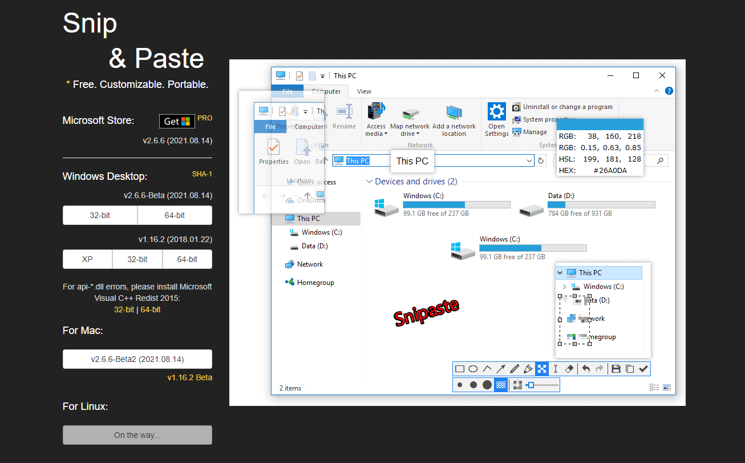This screenshot has width=745, height=463.
Task: Open Explorer help question mark
Action: coord(669,91)
